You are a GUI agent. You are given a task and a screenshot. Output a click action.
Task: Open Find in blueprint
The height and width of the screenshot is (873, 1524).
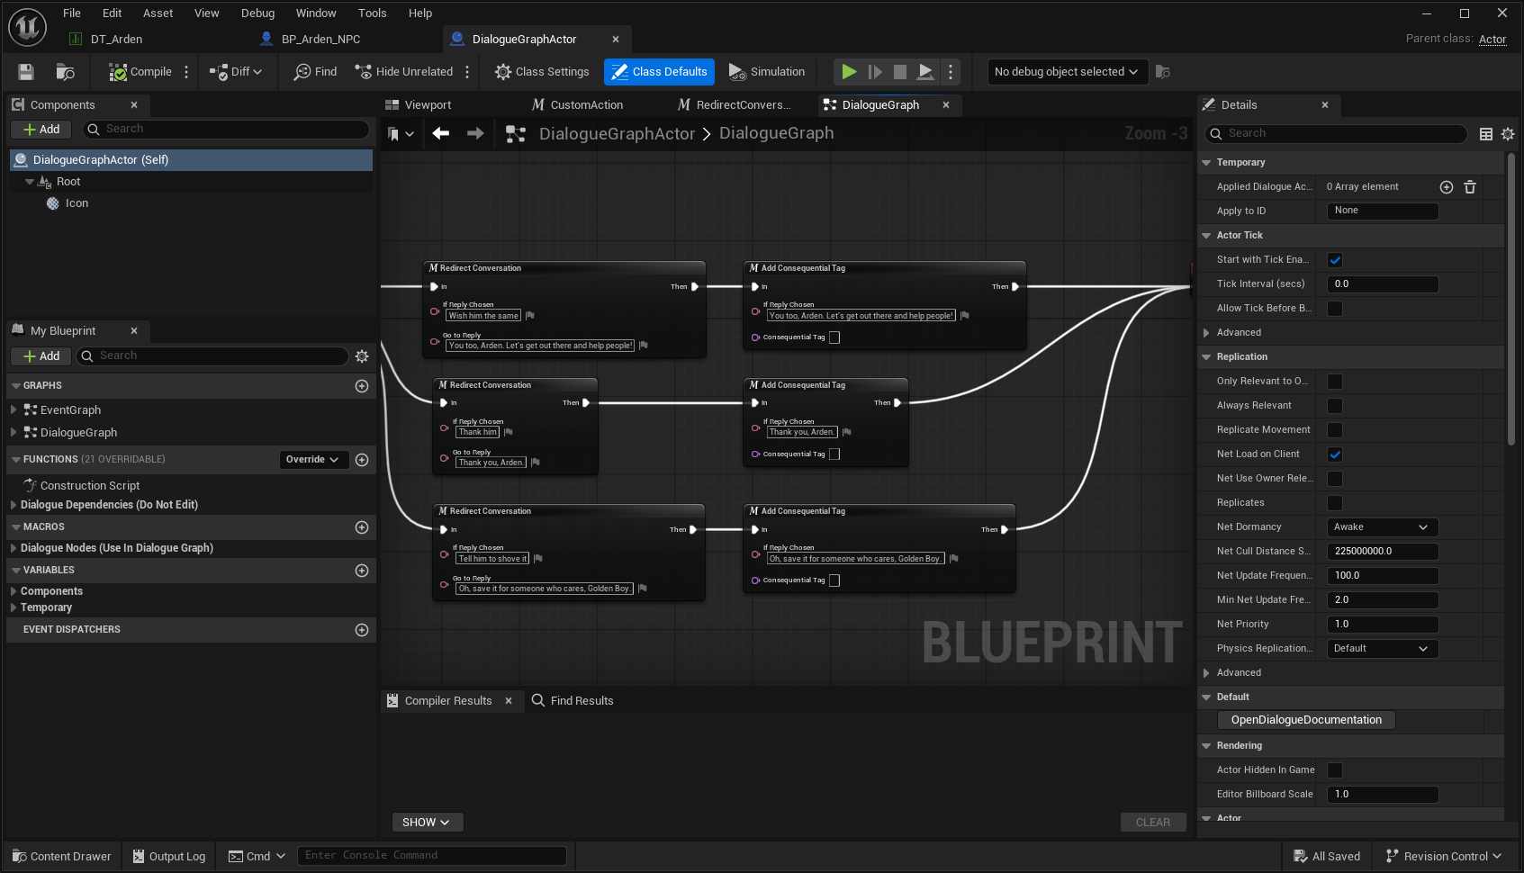315,72
